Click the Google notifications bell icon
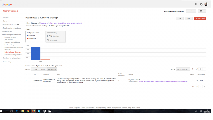 click(x=201, y=4)
